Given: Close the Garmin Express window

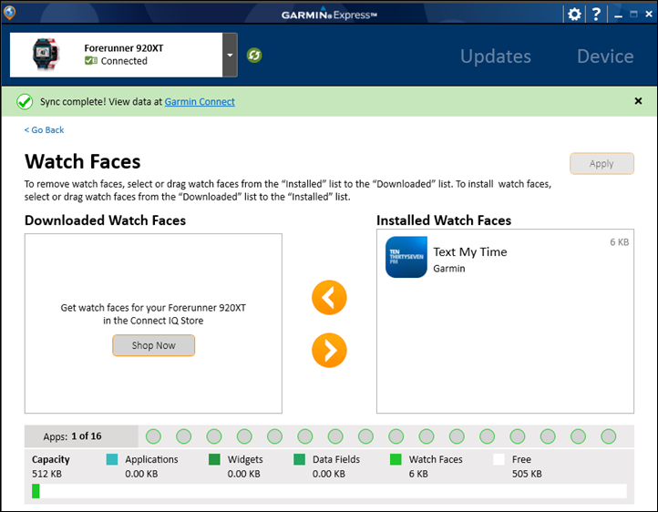Looking at the screenshot, I should pyautogui.click(x=649, y=15).
